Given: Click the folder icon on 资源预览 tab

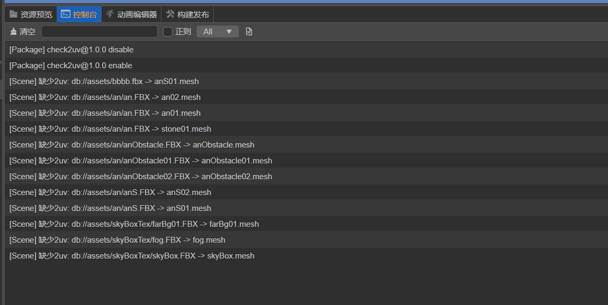Looking at the screenshot, I should [x=14, y=14].
